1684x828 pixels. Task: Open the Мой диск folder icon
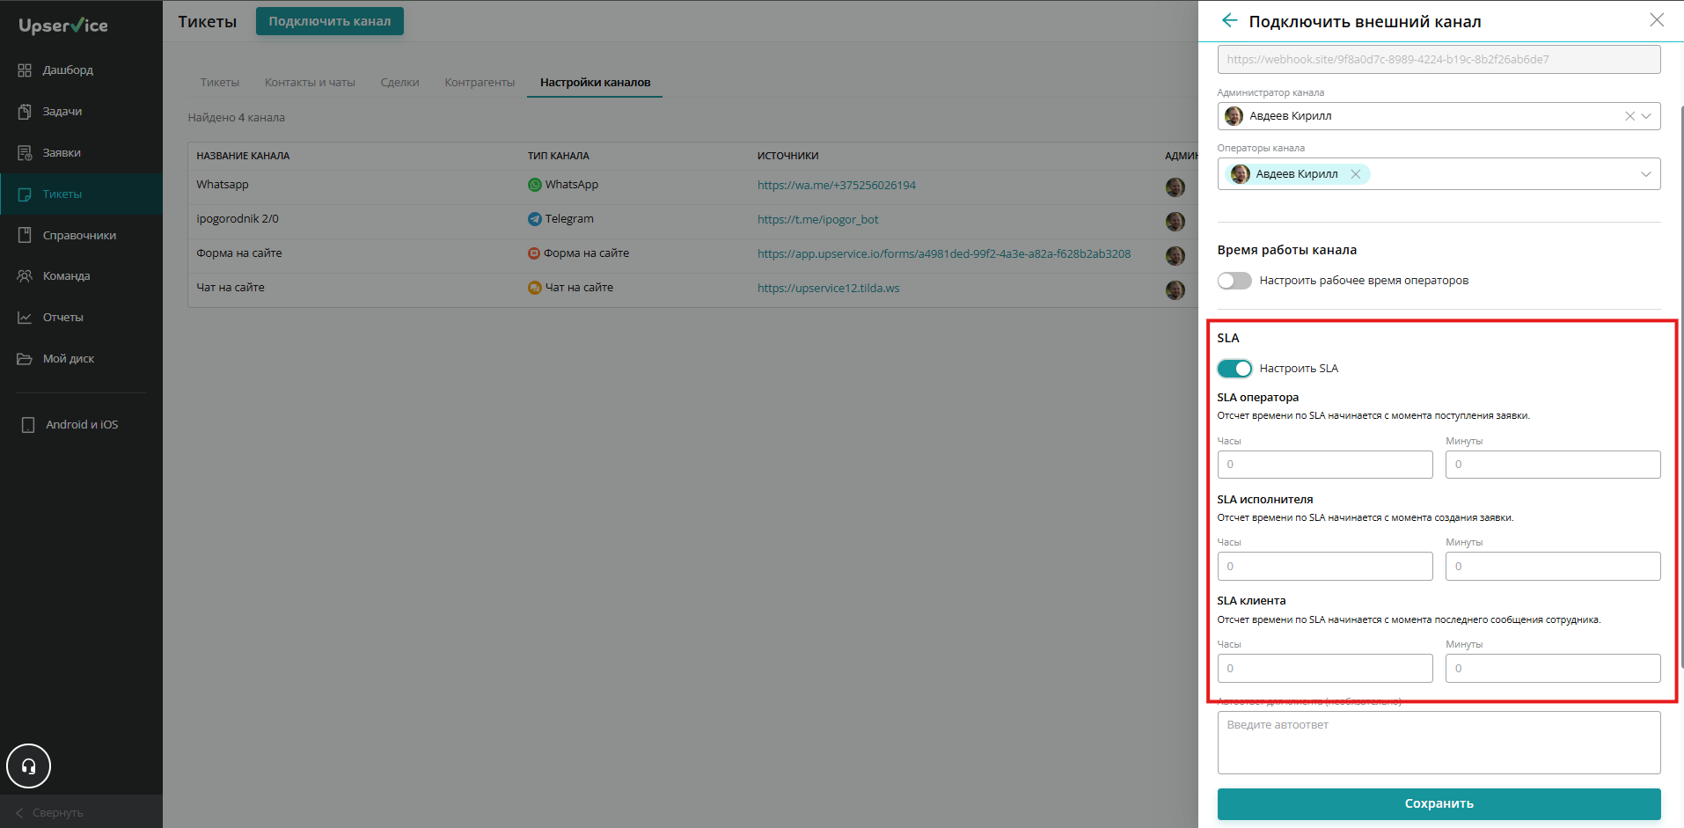coord(25,359)
